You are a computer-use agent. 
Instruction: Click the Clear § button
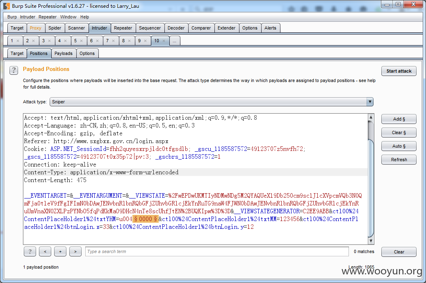pyautogui.click(x=399, y=132)
